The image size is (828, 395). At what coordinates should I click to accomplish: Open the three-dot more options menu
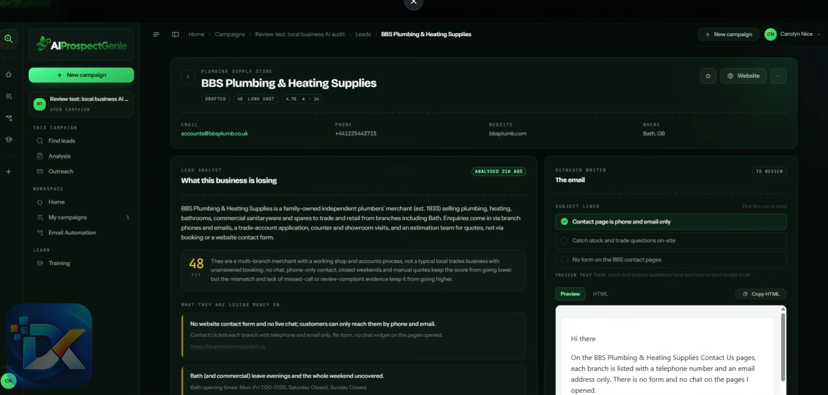pyautogui.click(x=778, y=76)
